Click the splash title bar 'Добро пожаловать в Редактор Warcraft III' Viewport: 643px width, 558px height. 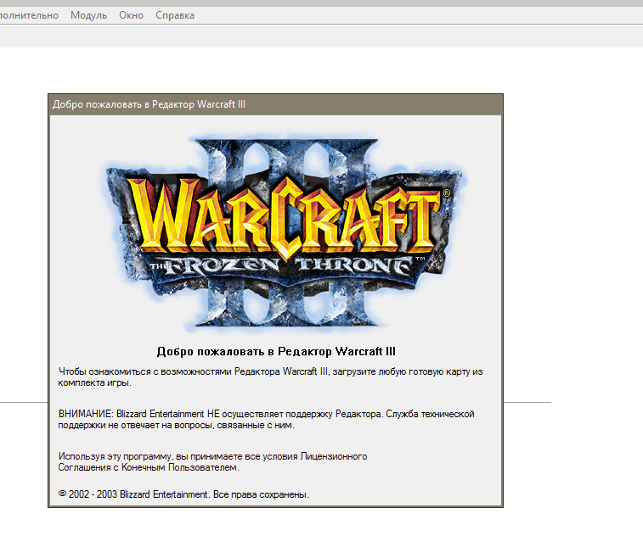pyautogui.click(x=275, y=104)
